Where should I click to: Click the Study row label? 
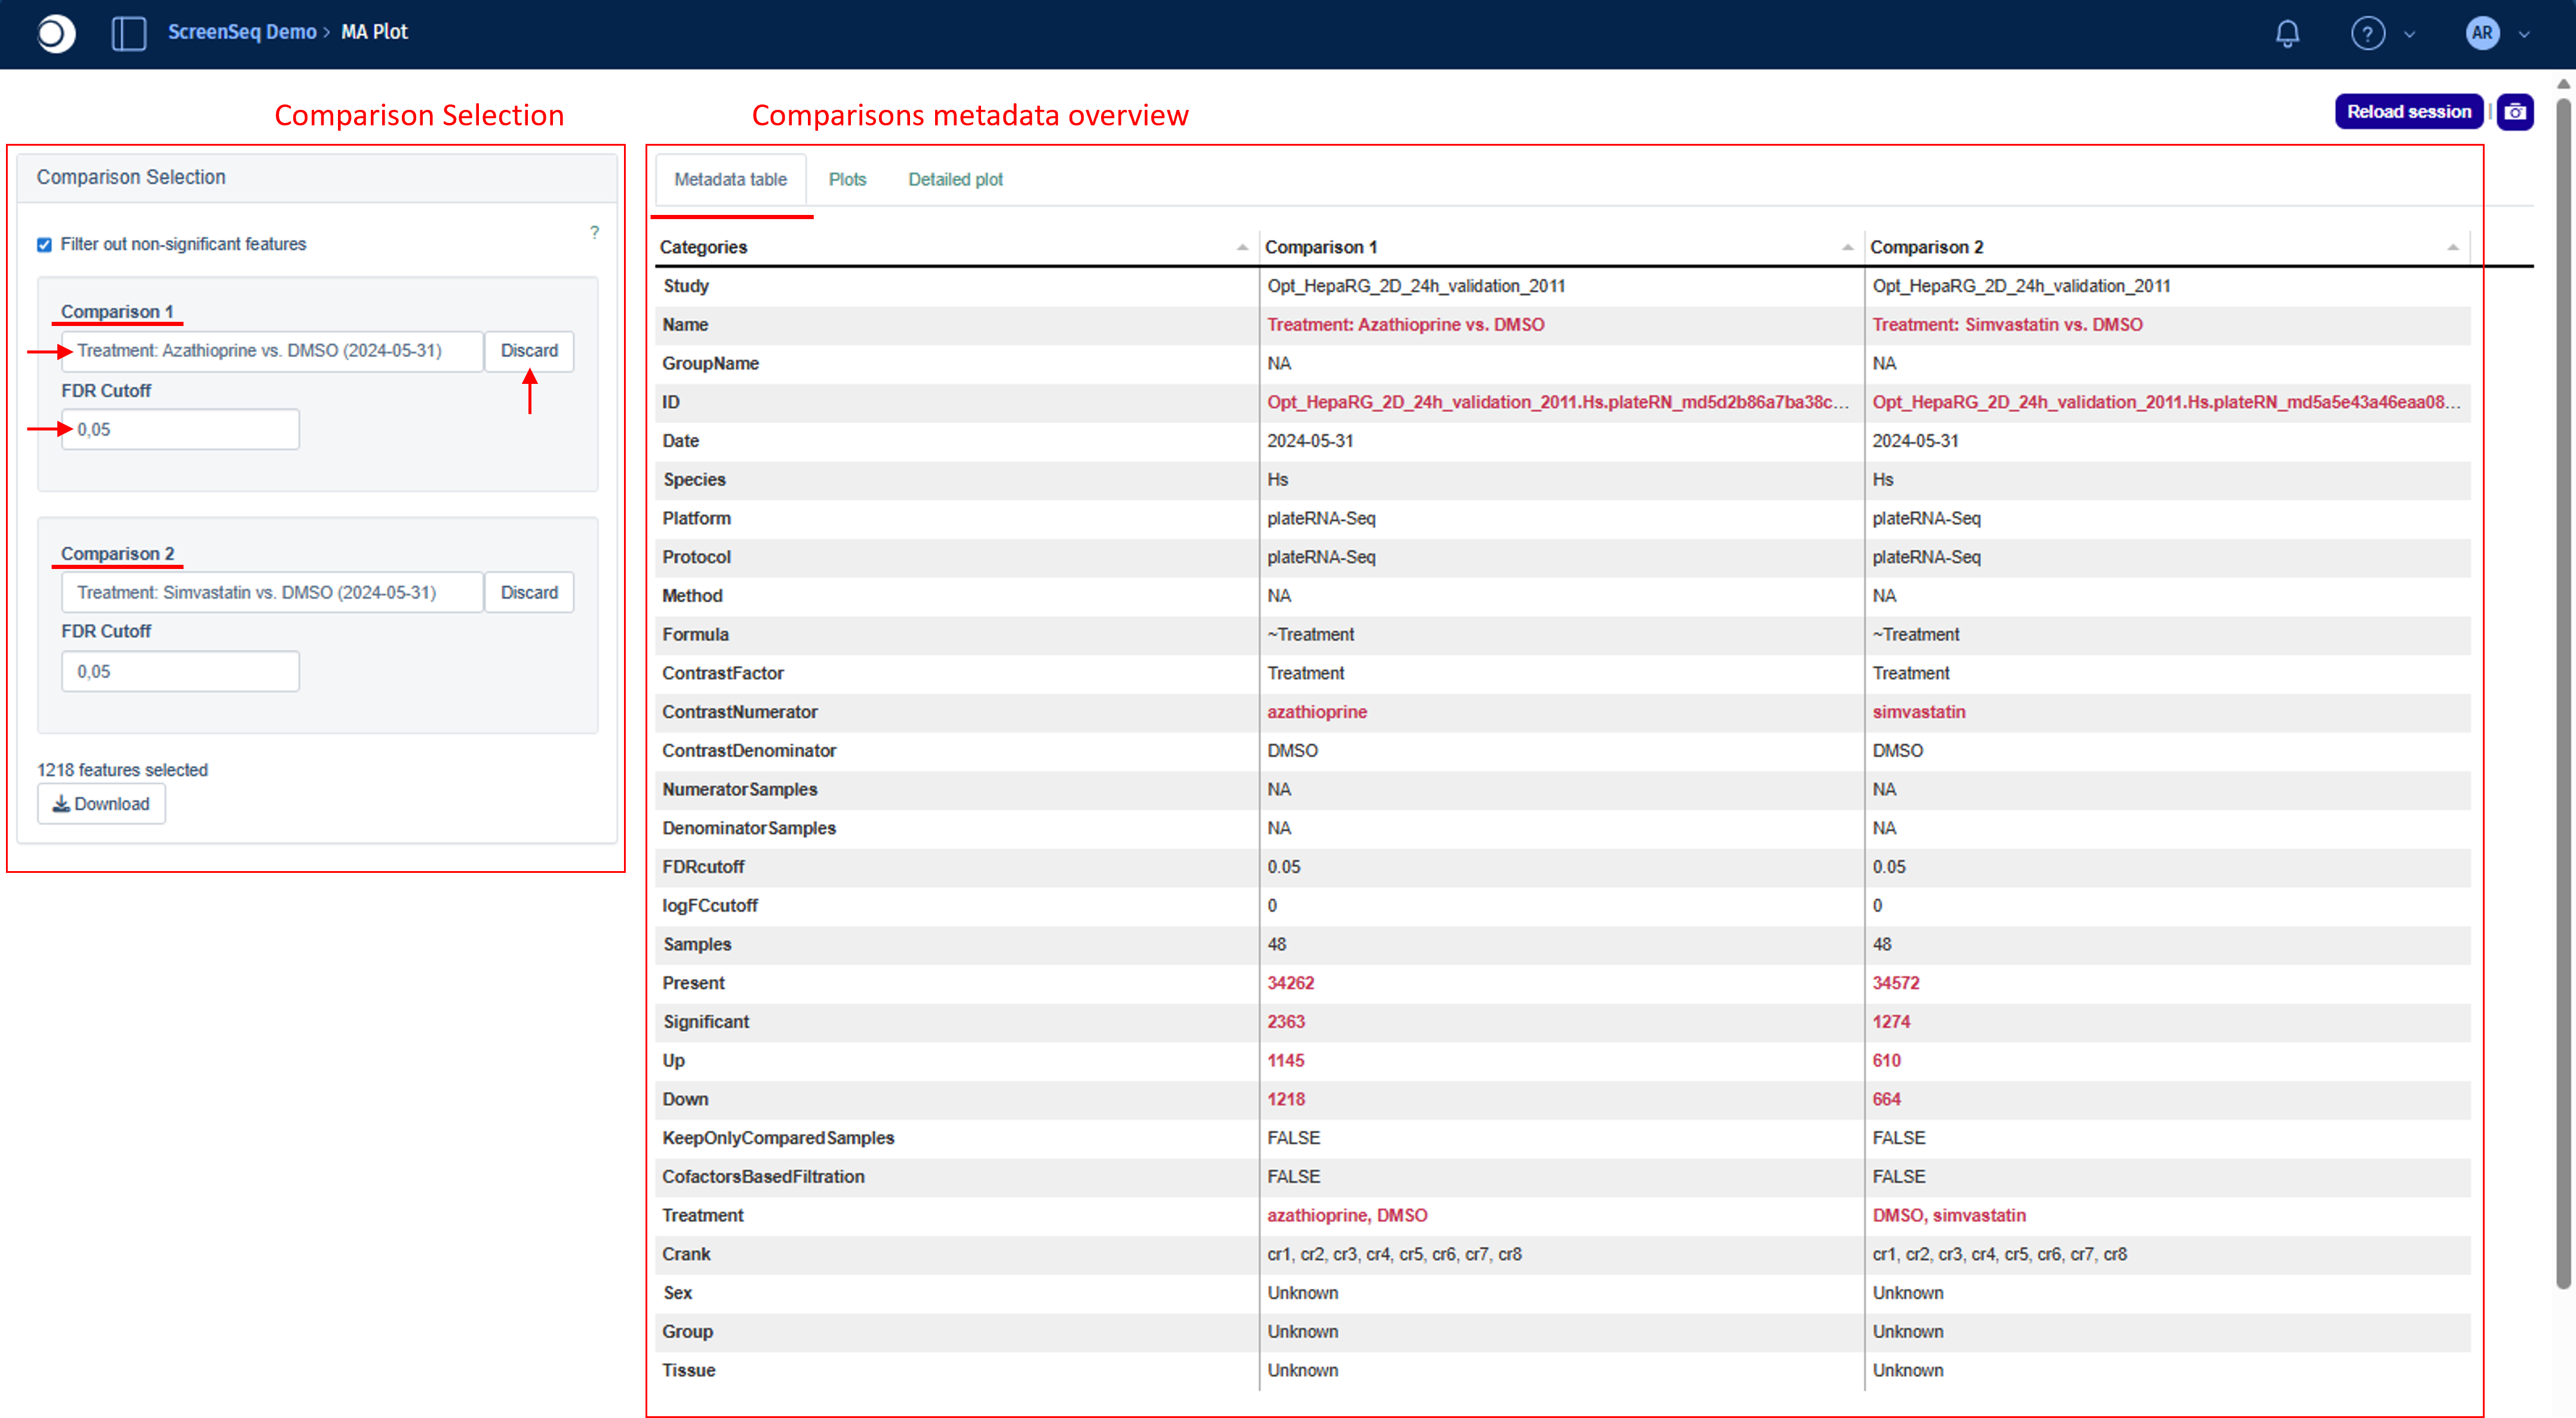685,286
